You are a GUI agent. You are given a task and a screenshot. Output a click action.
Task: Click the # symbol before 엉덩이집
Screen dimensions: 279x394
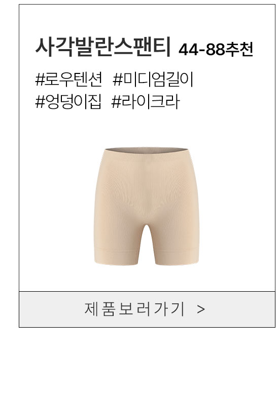[40, 102]
